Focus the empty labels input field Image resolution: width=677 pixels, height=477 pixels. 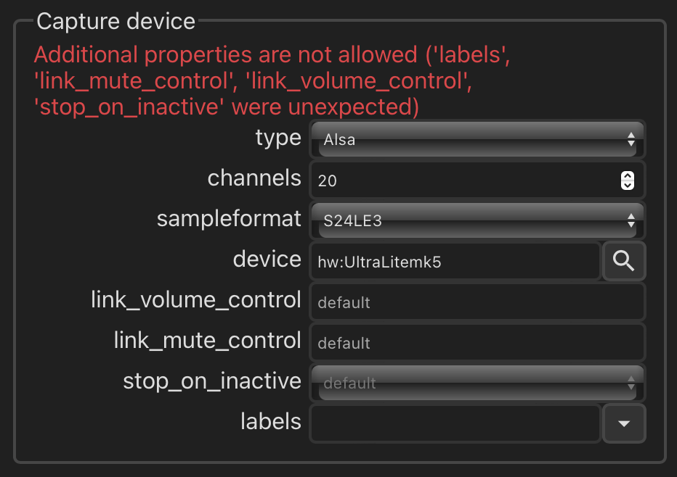(455, 423)
